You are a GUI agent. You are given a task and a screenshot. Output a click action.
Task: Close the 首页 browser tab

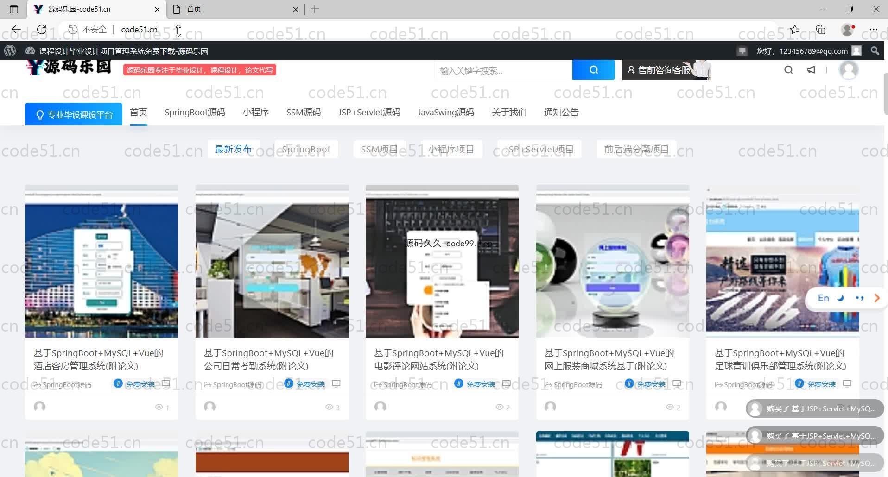click(296, 9)
